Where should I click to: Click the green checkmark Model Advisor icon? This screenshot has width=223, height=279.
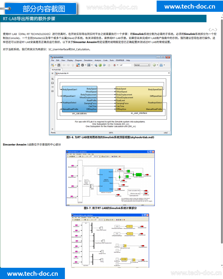click(x=154, y=65)
